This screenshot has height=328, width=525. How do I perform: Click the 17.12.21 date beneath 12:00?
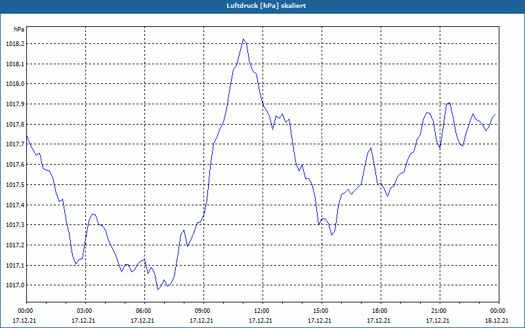261,321
